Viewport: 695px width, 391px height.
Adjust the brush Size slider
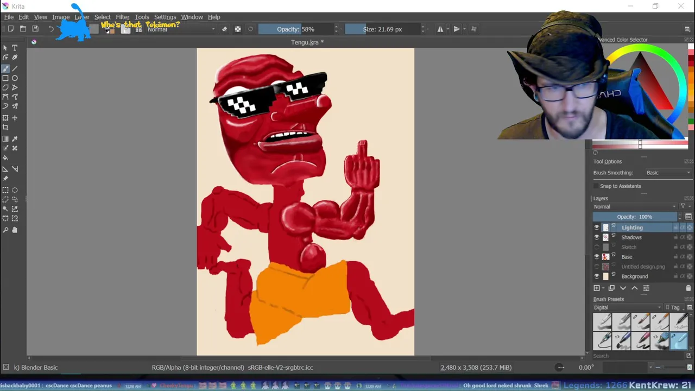coord(383,29)
